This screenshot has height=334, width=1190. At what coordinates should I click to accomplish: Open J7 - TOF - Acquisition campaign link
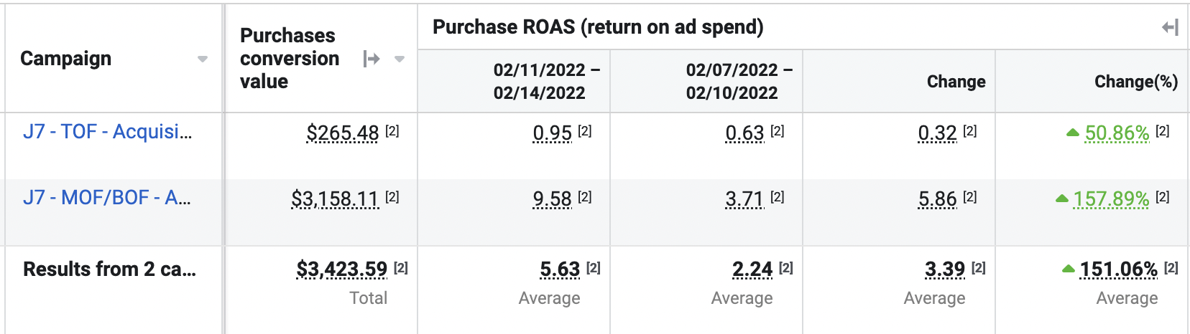coord(107,132)
